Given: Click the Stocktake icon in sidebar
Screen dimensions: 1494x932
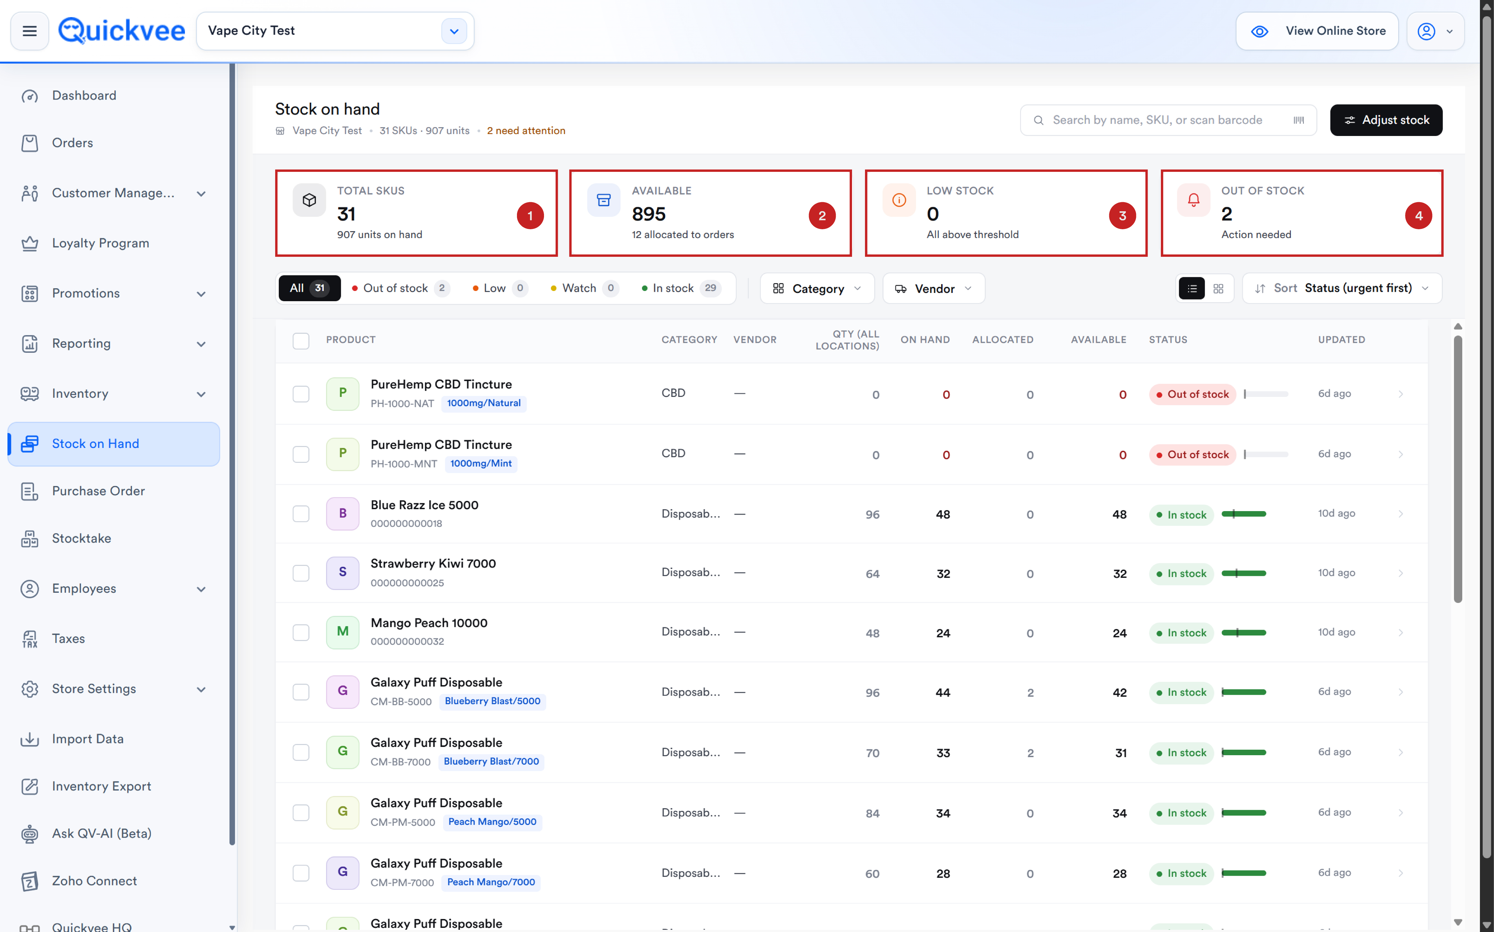Looking at the screenshot, I should [x=30, y=539].
